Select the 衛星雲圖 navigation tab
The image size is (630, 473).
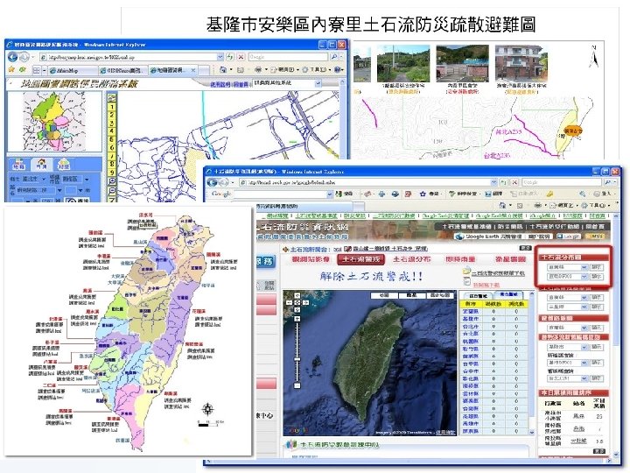pyautogui.click(x=510, y=259)
